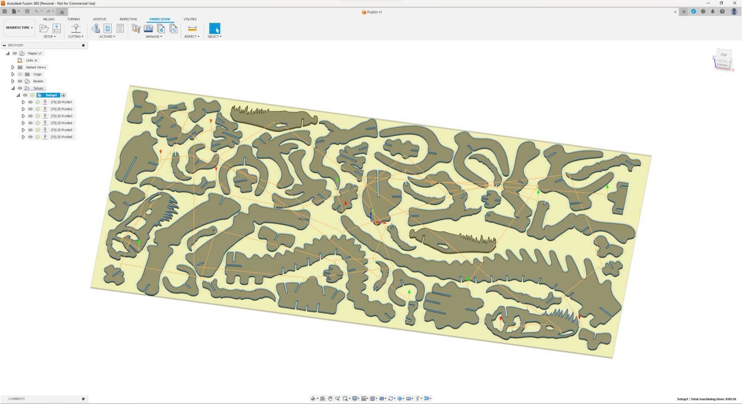The width and height of the screenshot is (742, 404).
Task: Open the SETUP dropdown menu
Action: pyautogui.click(x=50, y=37)
